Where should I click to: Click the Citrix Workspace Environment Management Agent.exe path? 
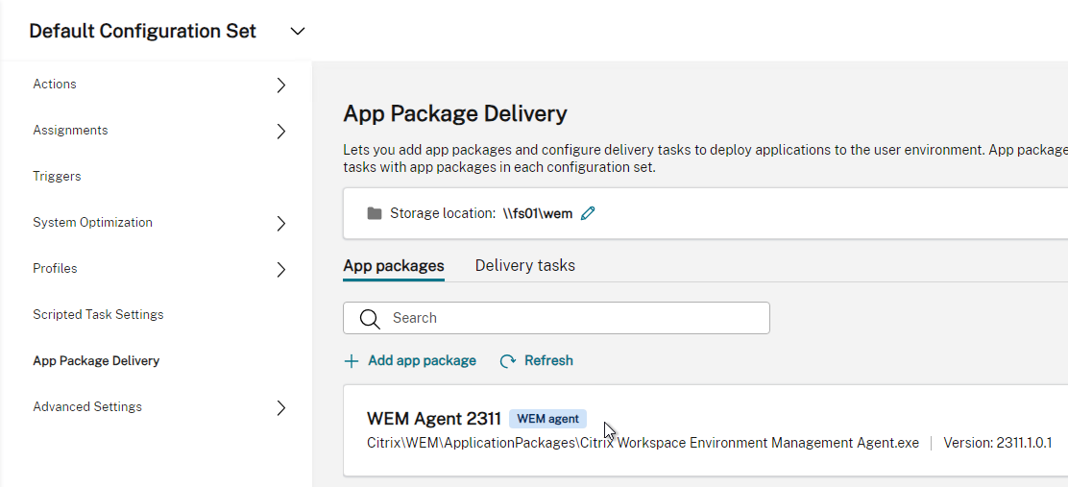(x=643, y=444)
